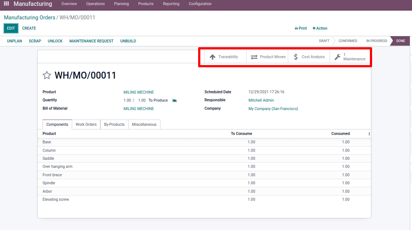Click the Arbor component row

pos(204,191)
